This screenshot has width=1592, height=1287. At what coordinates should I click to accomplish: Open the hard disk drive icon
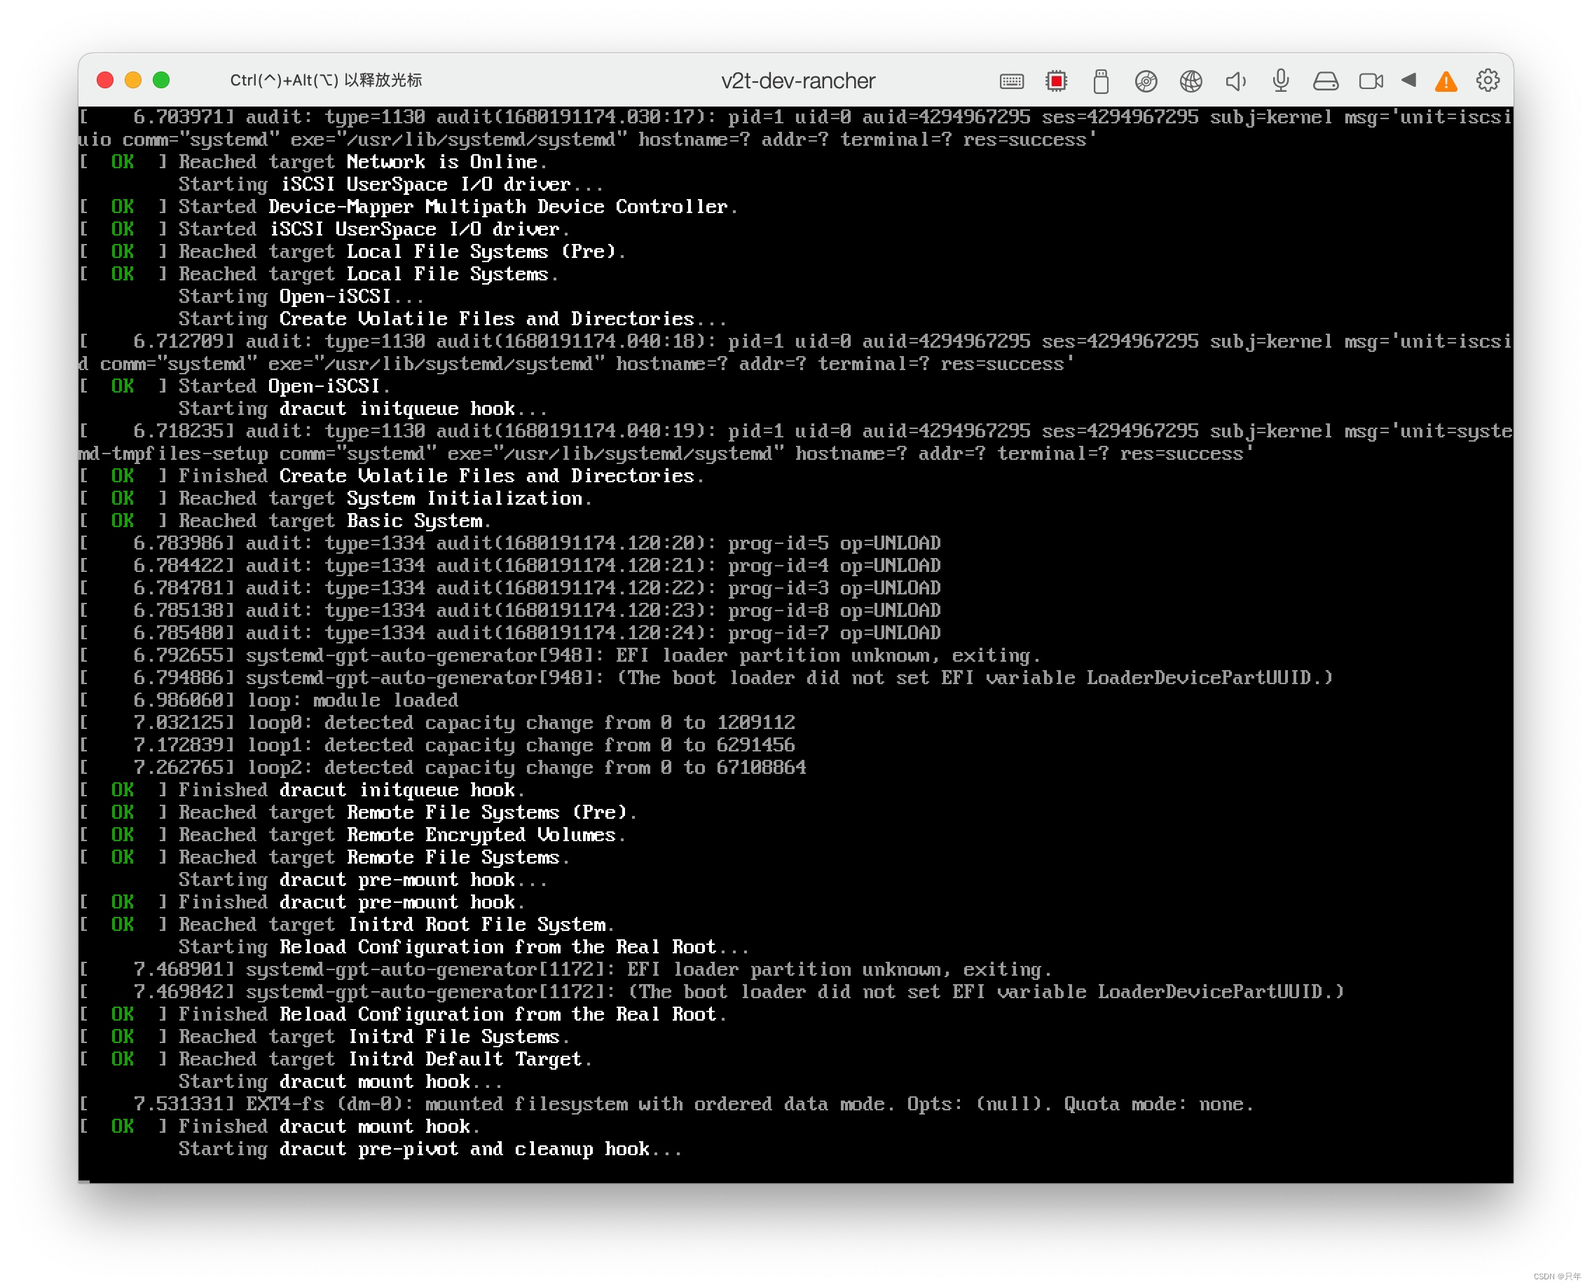(1325, 81)
